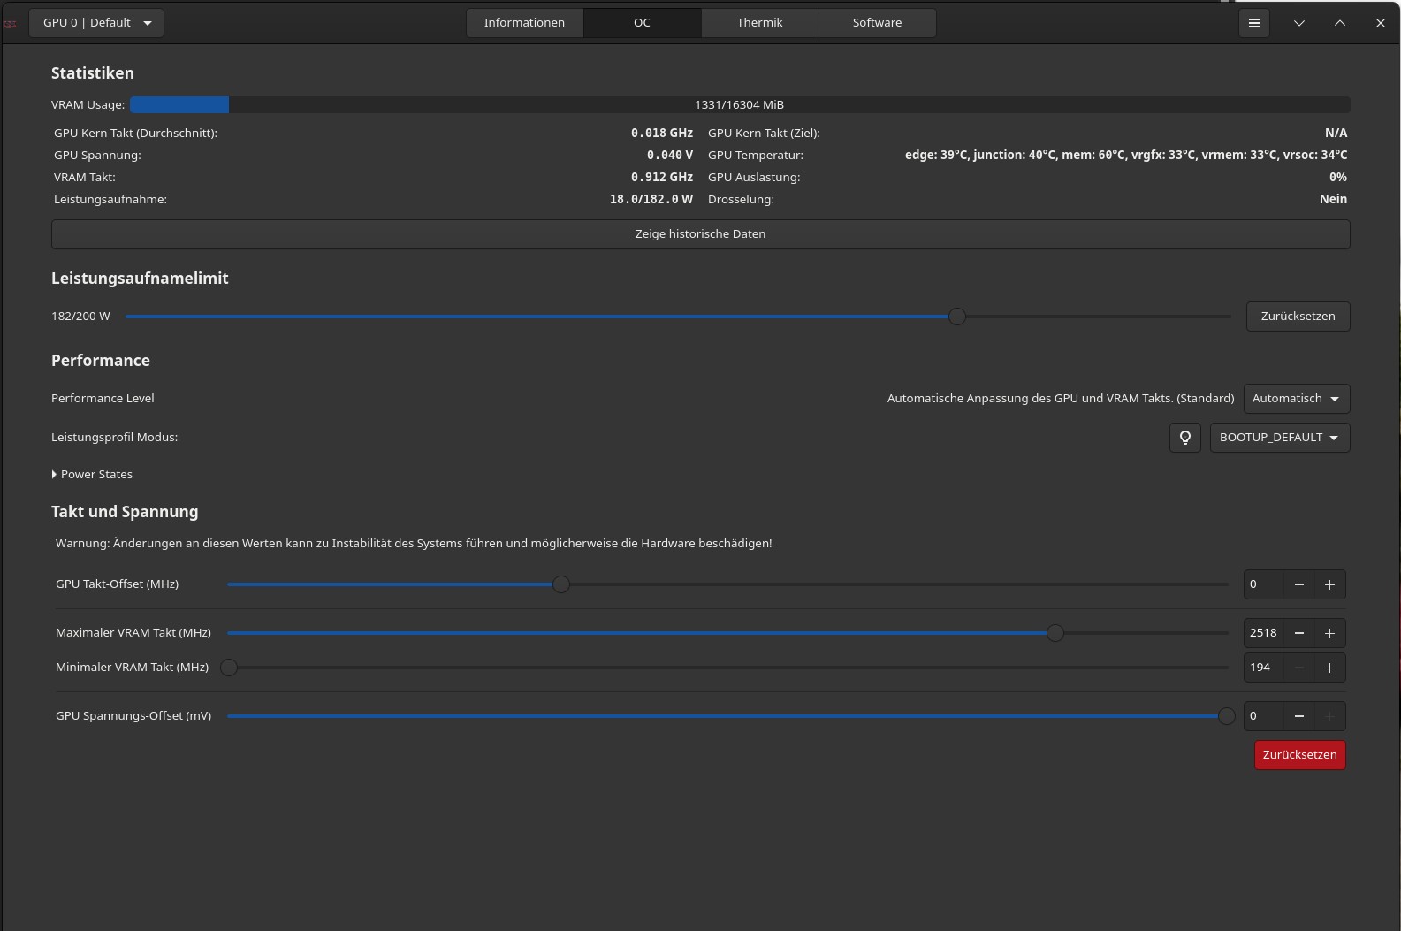This screenshot has width=1401, height=931.
Task: Click the GPU Takt-Offset value field
Action: [1263, 584]
